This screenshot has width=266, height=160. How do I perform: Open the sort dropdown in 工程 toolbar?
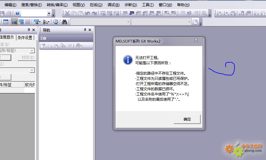click(79, 46)
